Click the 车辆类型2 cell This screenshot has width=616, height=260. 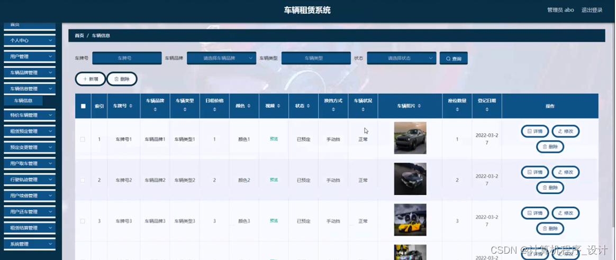point(185,180)
